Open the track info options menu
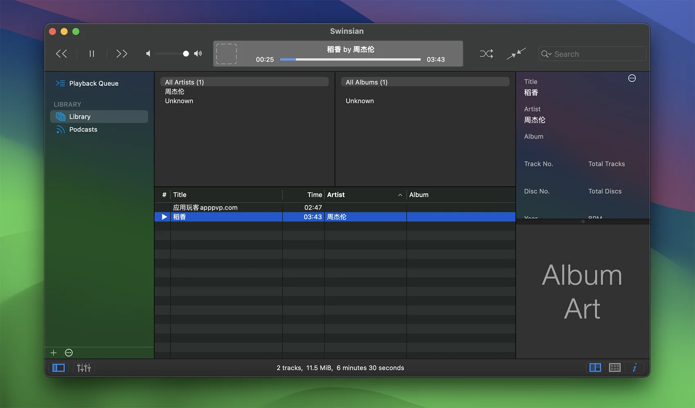 coord(632,78)
